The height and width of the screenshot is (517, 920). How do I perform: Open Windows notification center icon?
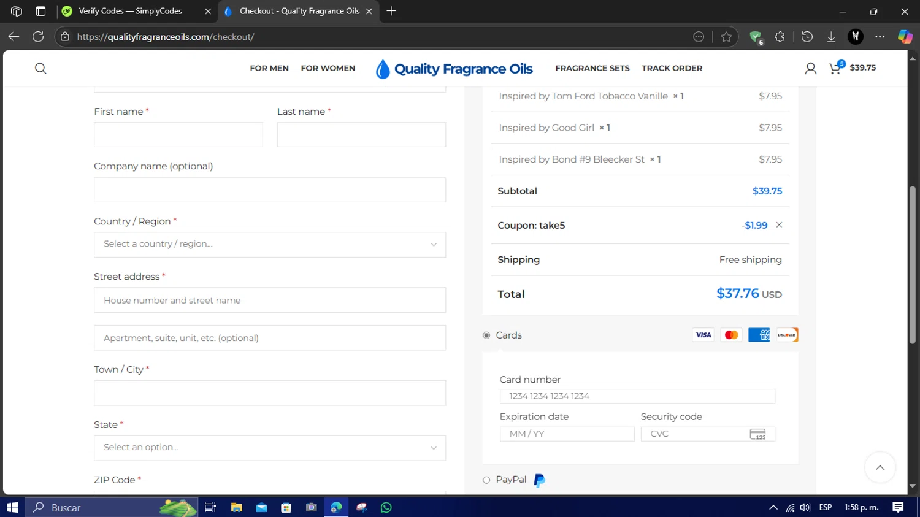click(898, 507)
